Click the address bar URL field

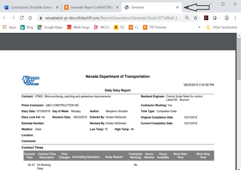tap(112, 18)
